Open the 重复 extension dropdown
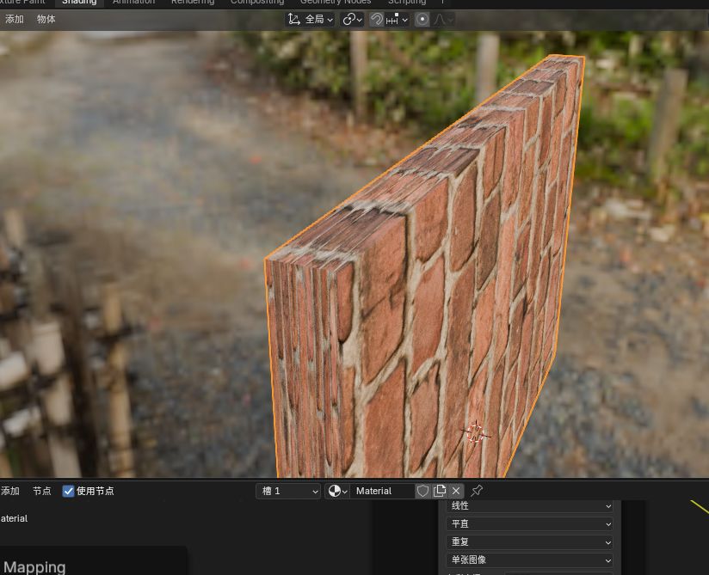Screen dimensions: 709x575 pos(529,542)
